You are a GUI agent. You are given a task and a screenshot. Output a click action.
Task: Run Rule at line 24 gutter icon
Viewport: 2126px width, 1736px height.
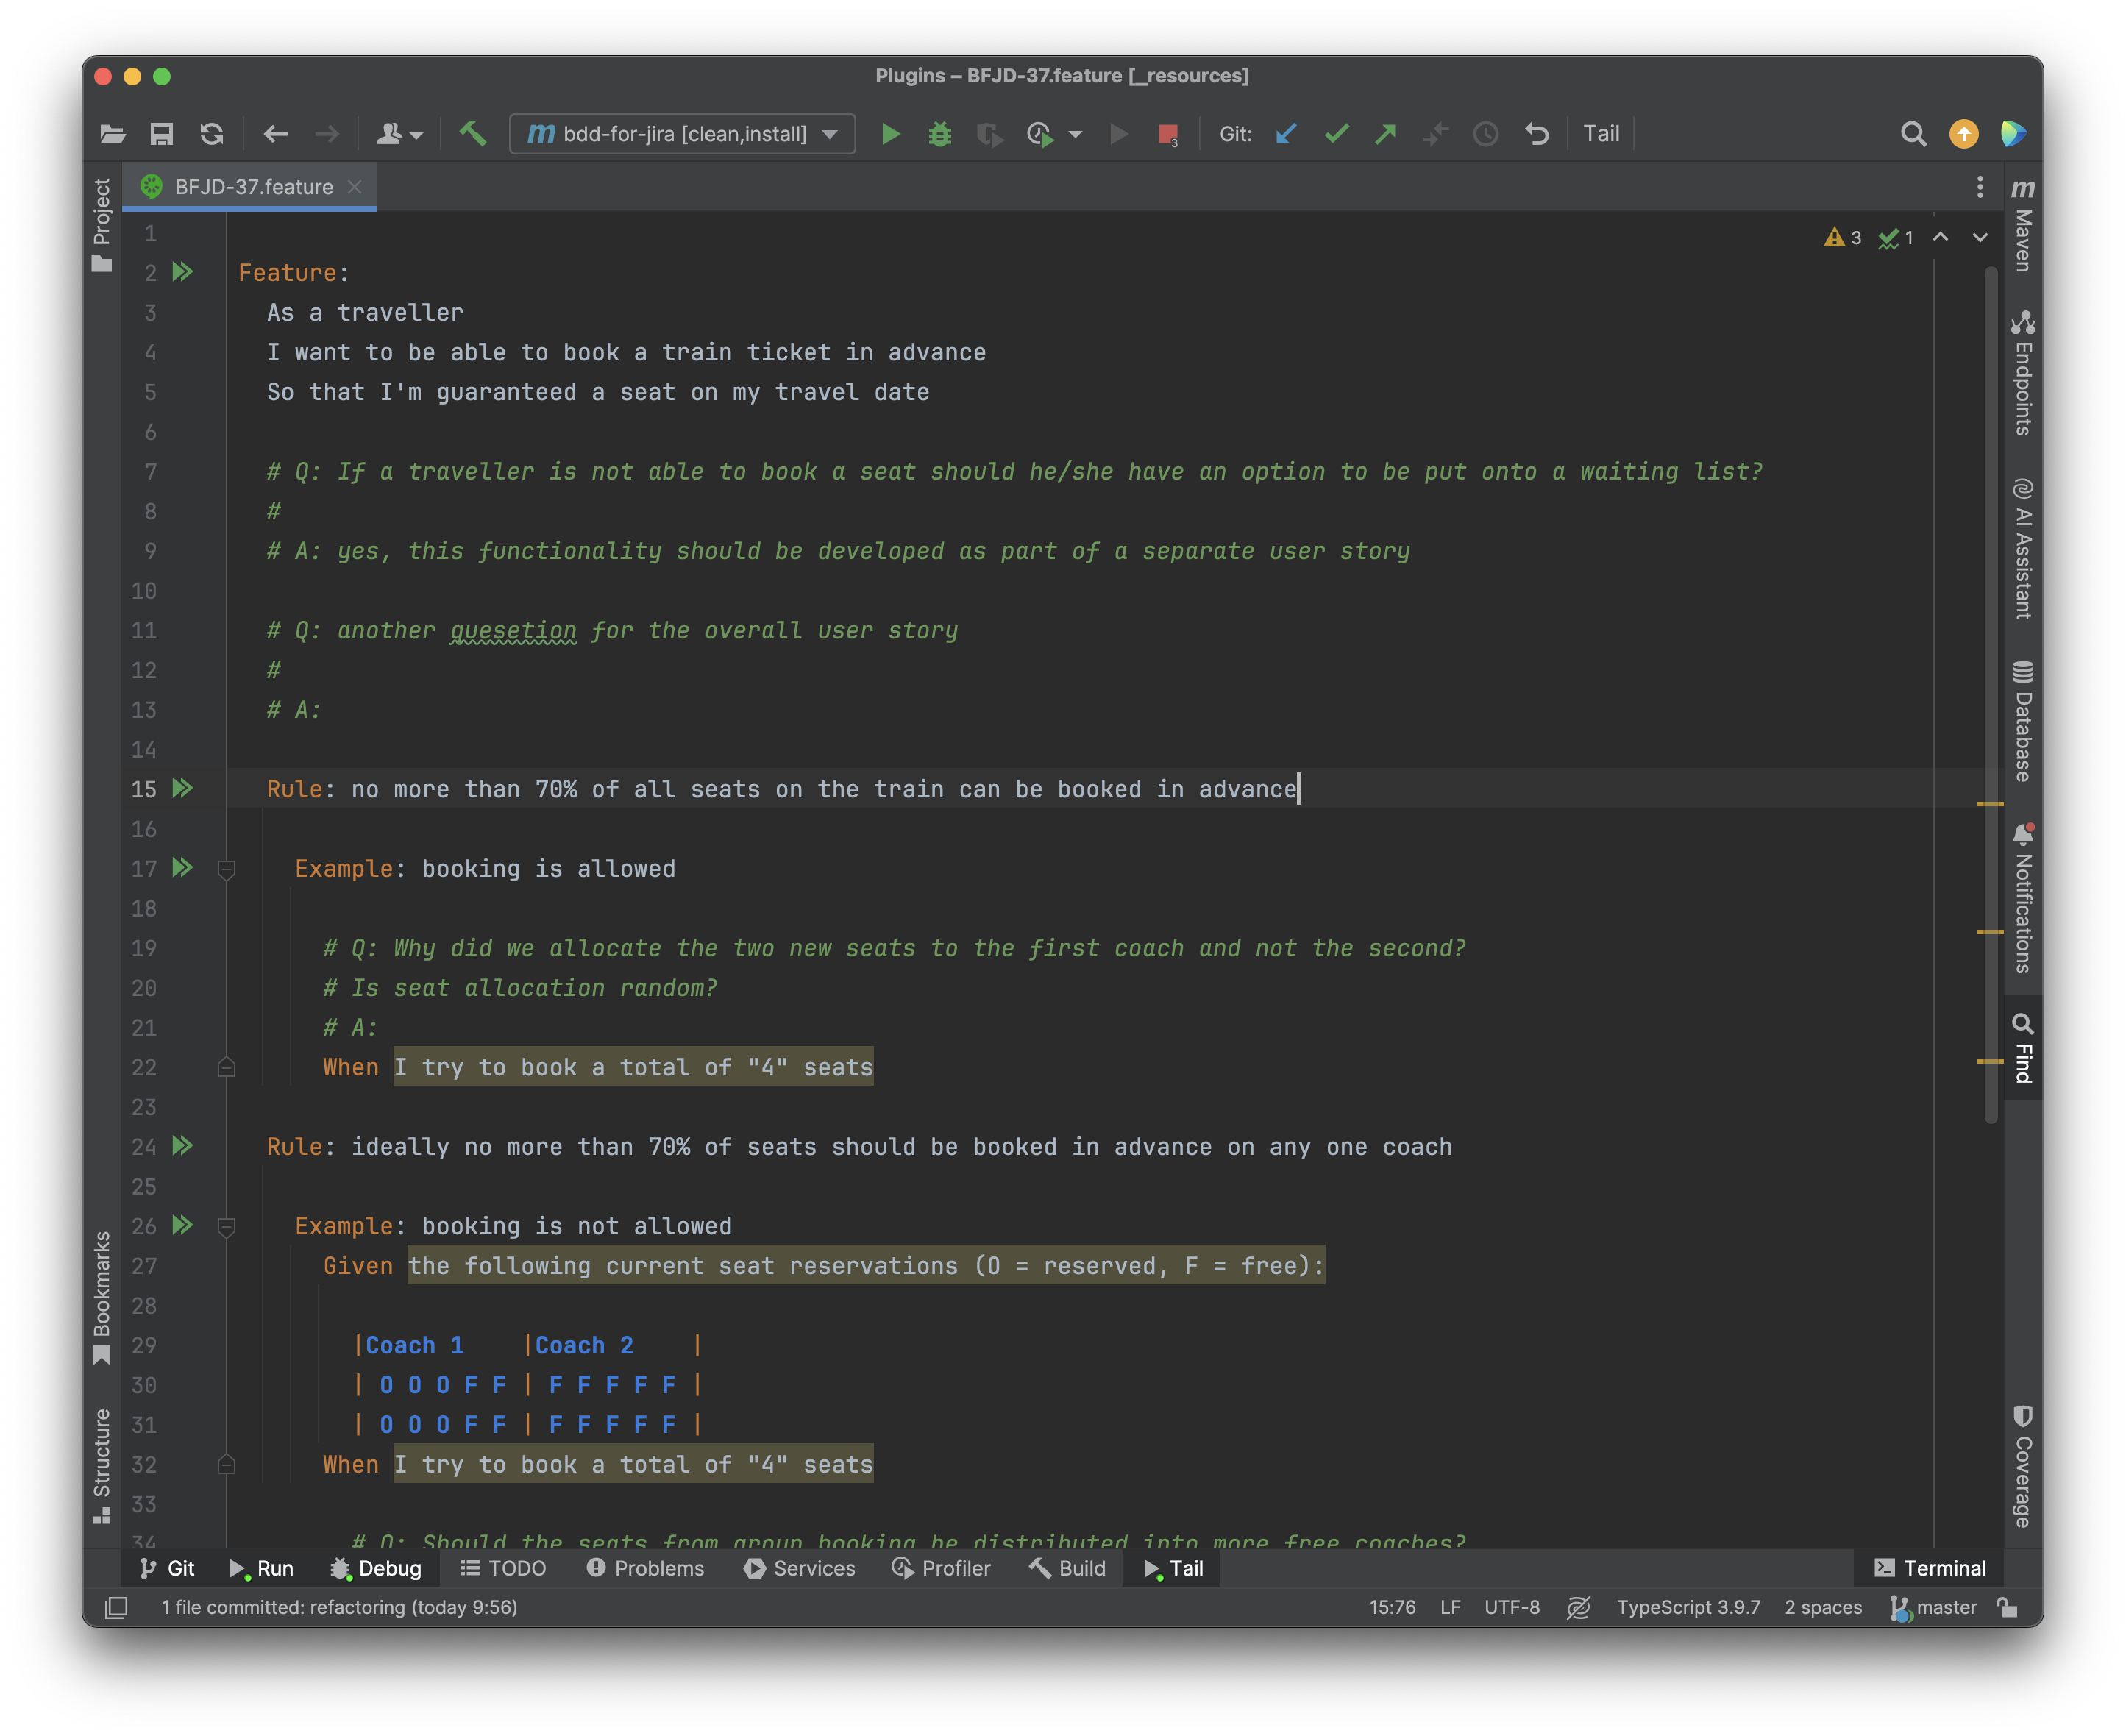[x=182, y=1146]
